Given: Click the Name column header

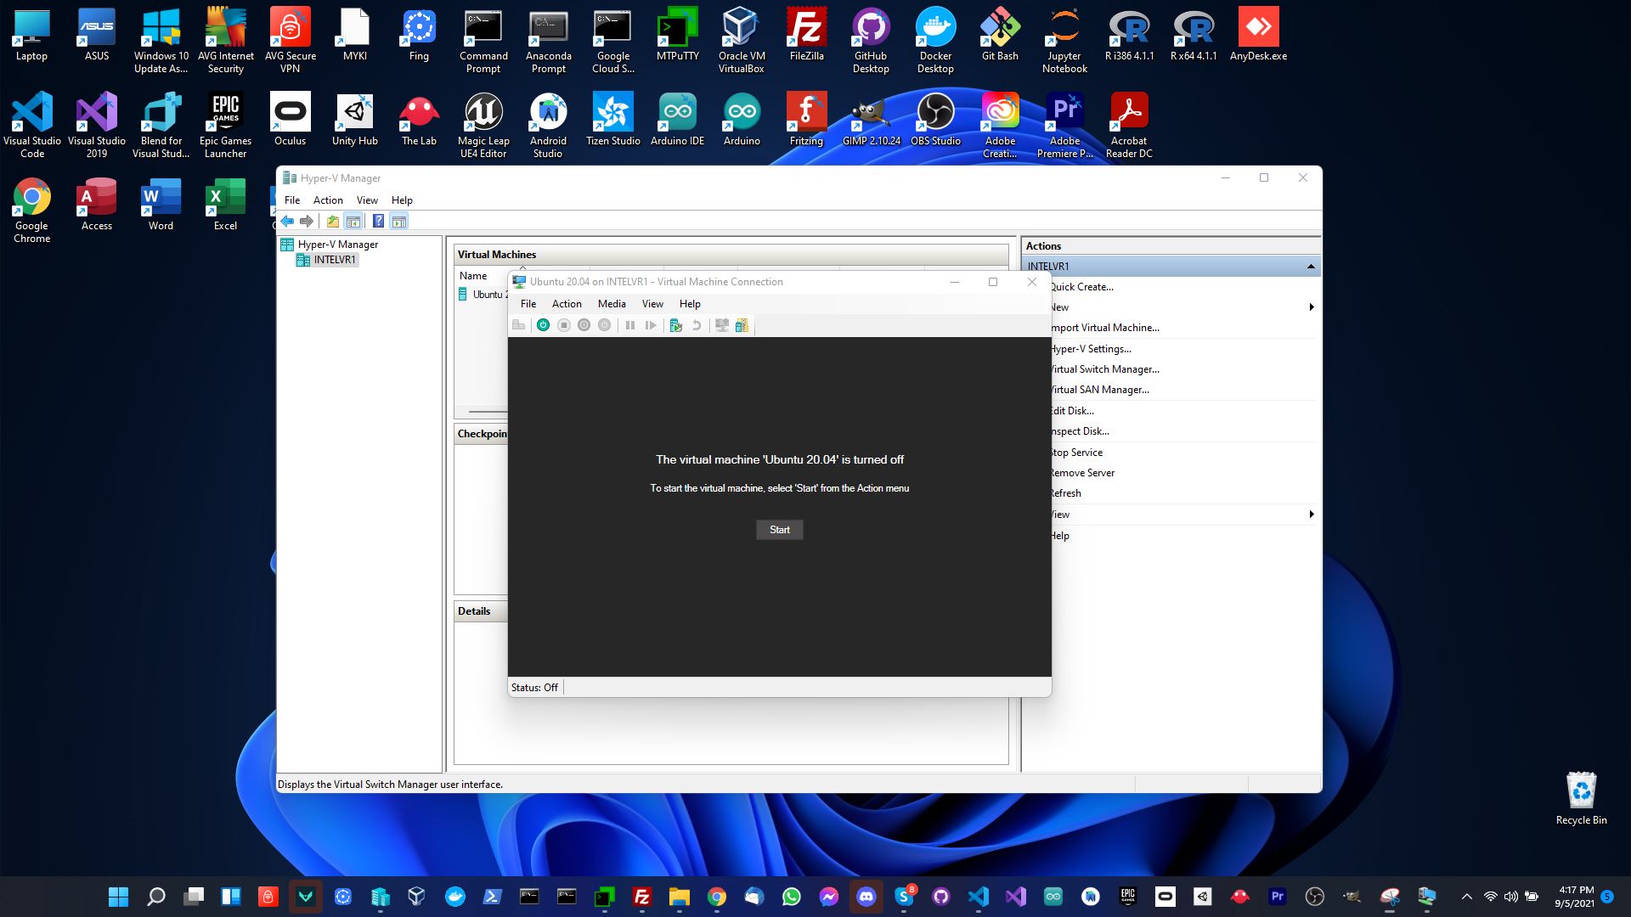Looking at the screenshot, I should pyautogui.click(x=473, y=276).
